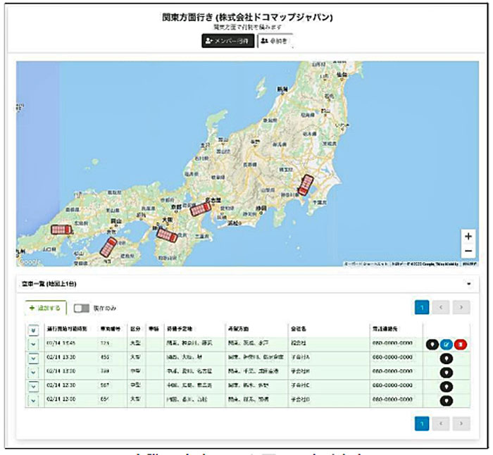
Task: Click the 空車一覧 panel title
Action: pyautogui.click(x=49, y=284)
